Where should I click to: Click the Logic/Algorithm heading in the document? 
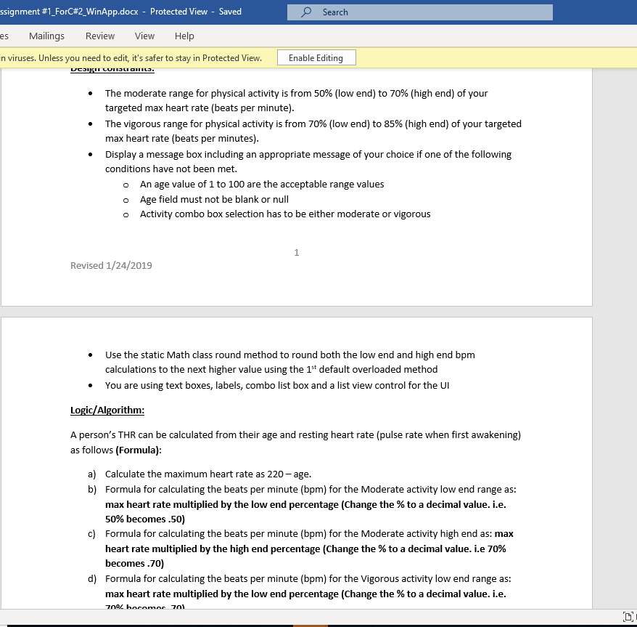click(x=107, y=409)
